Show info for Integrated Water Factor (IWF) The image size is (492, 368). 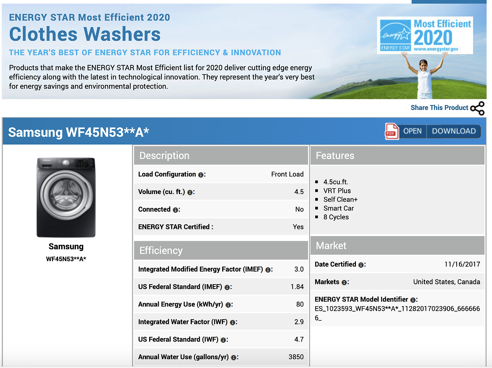tap(233, 323)
